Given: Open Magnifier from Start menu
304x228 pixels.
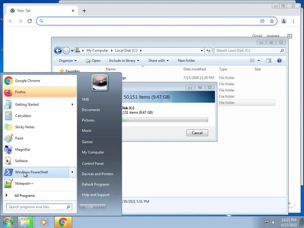Looking at the screenshot, I should pos(40,150).
